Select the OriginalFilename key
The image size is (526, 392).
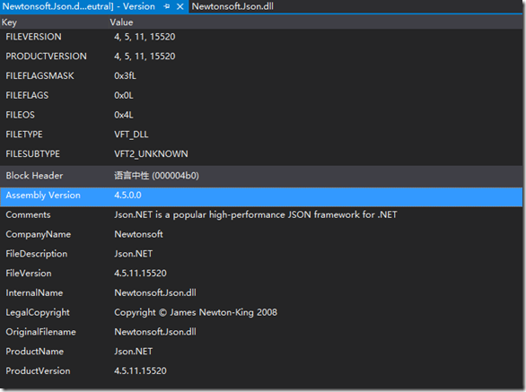tap(40, 332)
